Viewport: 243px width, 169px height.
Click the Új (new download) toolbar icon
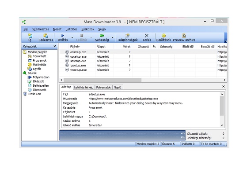pyautogui.click(x=30, y=36)
